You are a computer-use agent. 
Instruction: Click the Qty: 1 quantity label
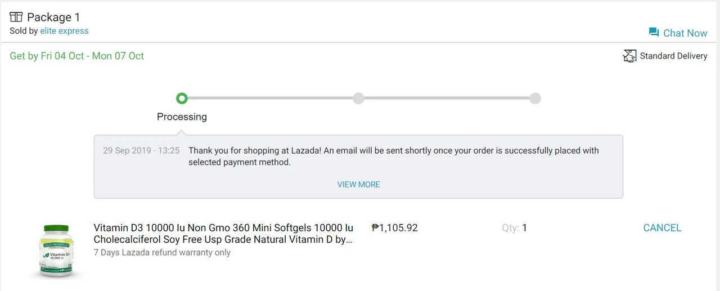515,228
